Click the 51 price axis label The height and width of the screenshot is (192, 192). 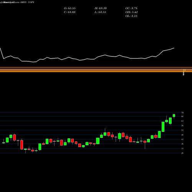pyautogui.click(x=182, y=130)
